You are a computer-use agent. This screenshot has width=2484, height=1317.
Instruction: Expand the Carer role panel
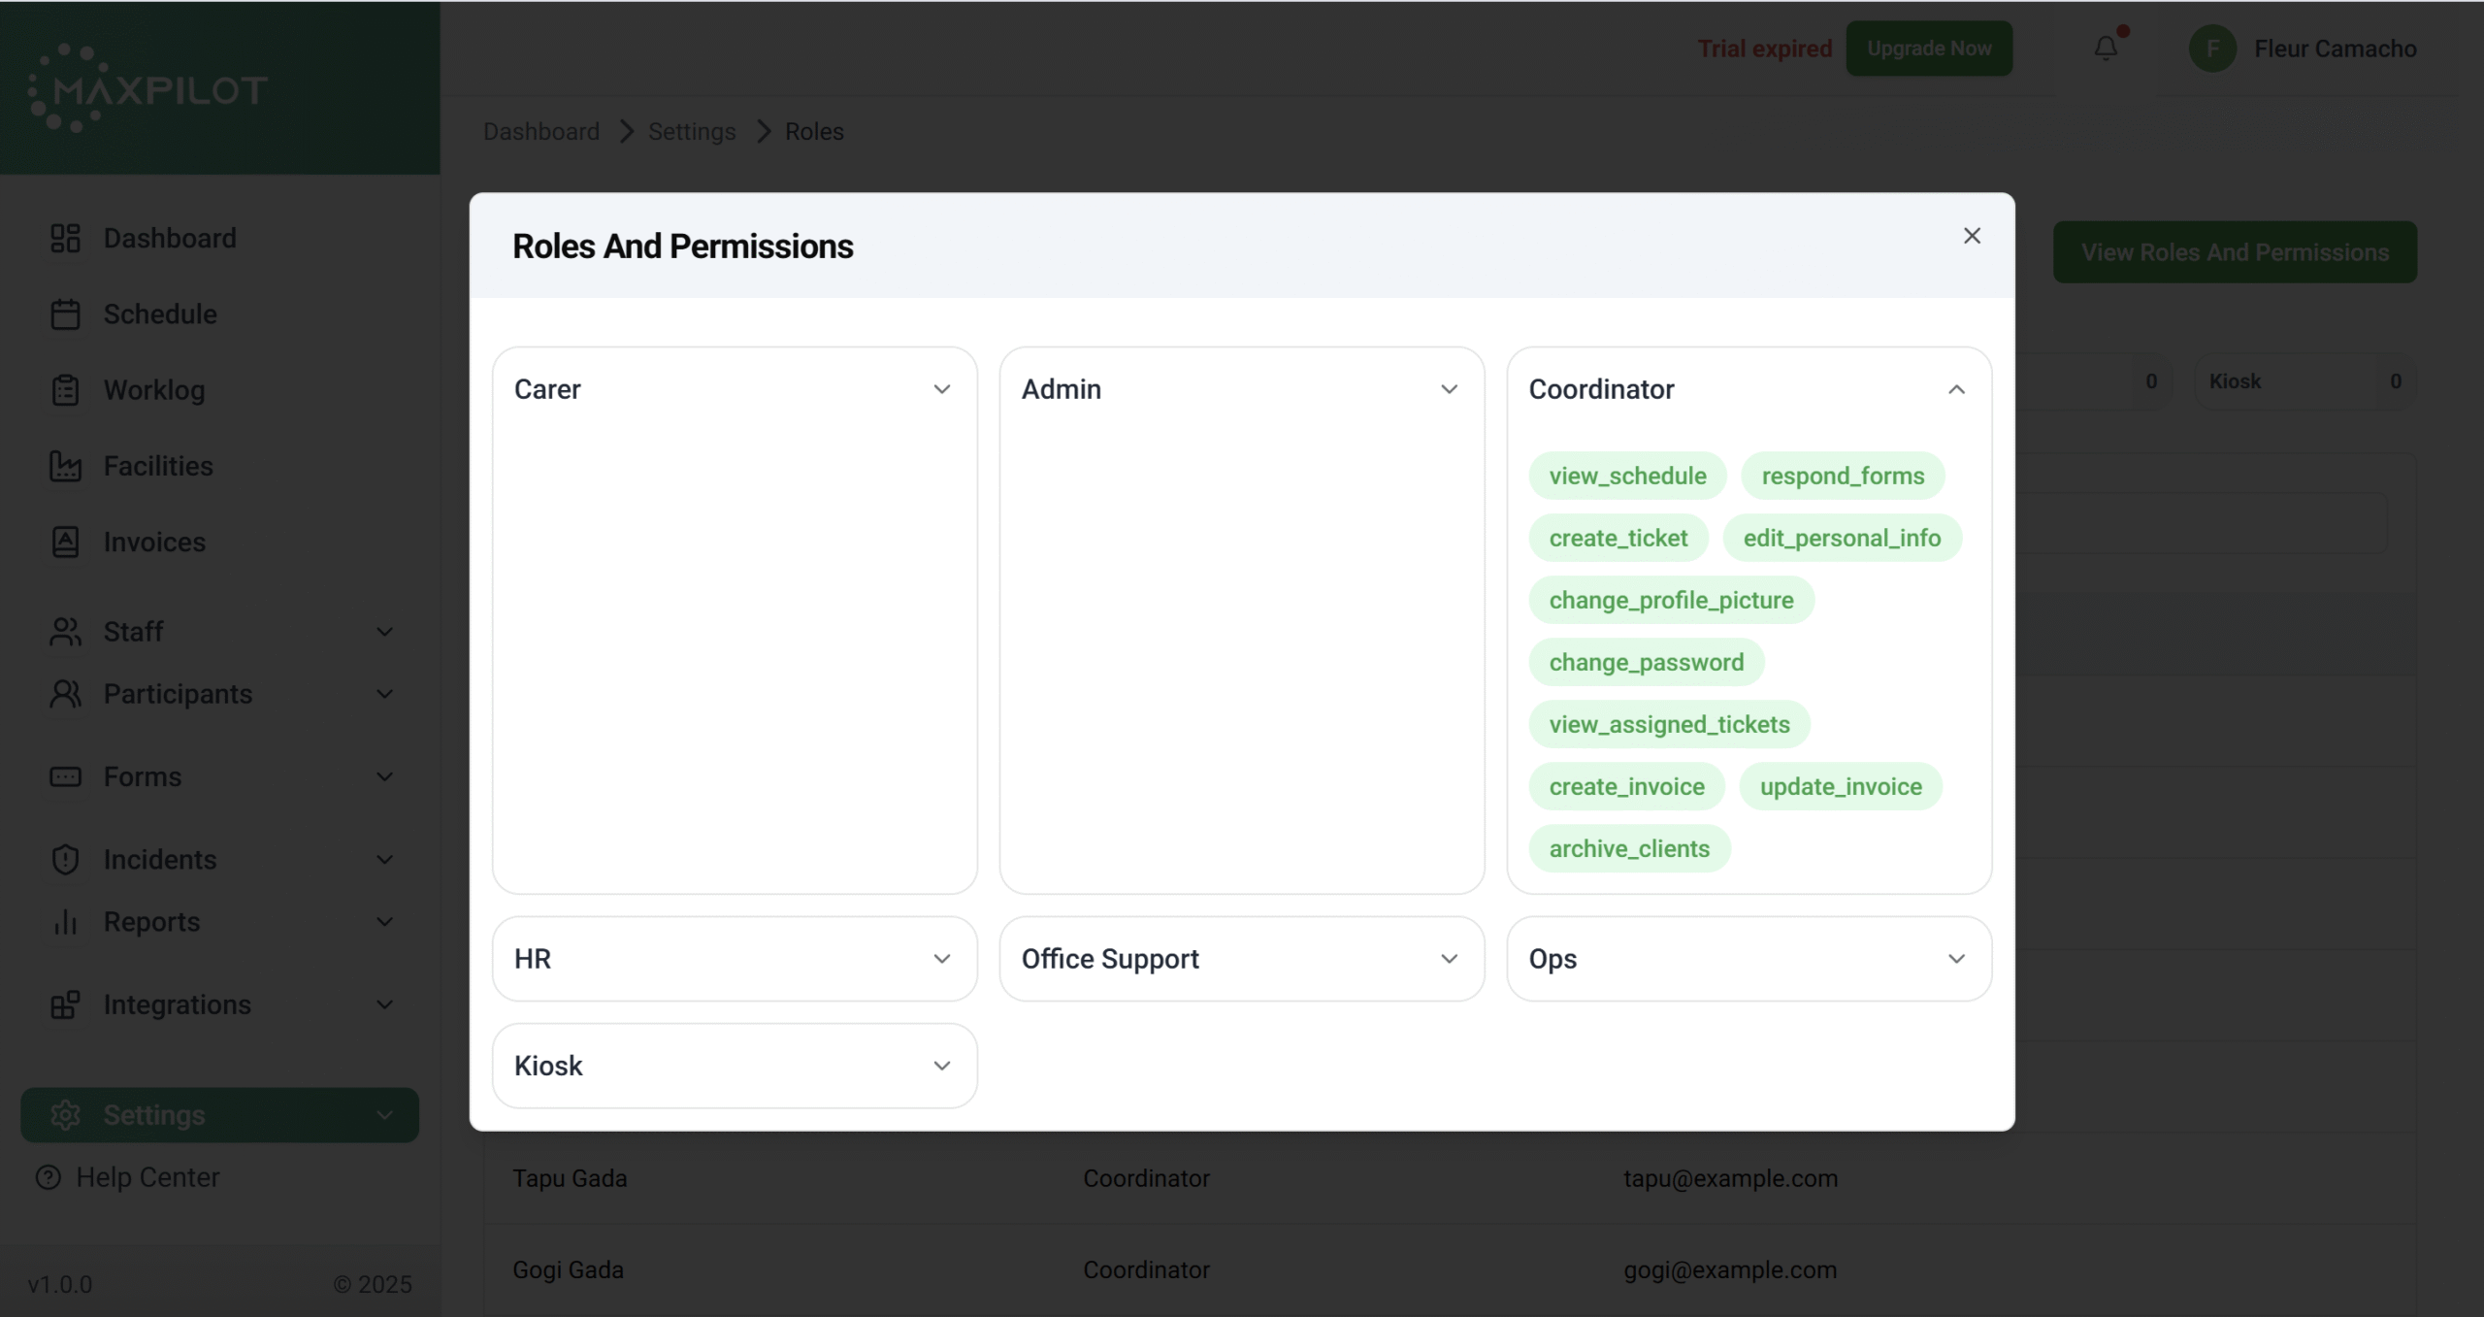(940, 389)
